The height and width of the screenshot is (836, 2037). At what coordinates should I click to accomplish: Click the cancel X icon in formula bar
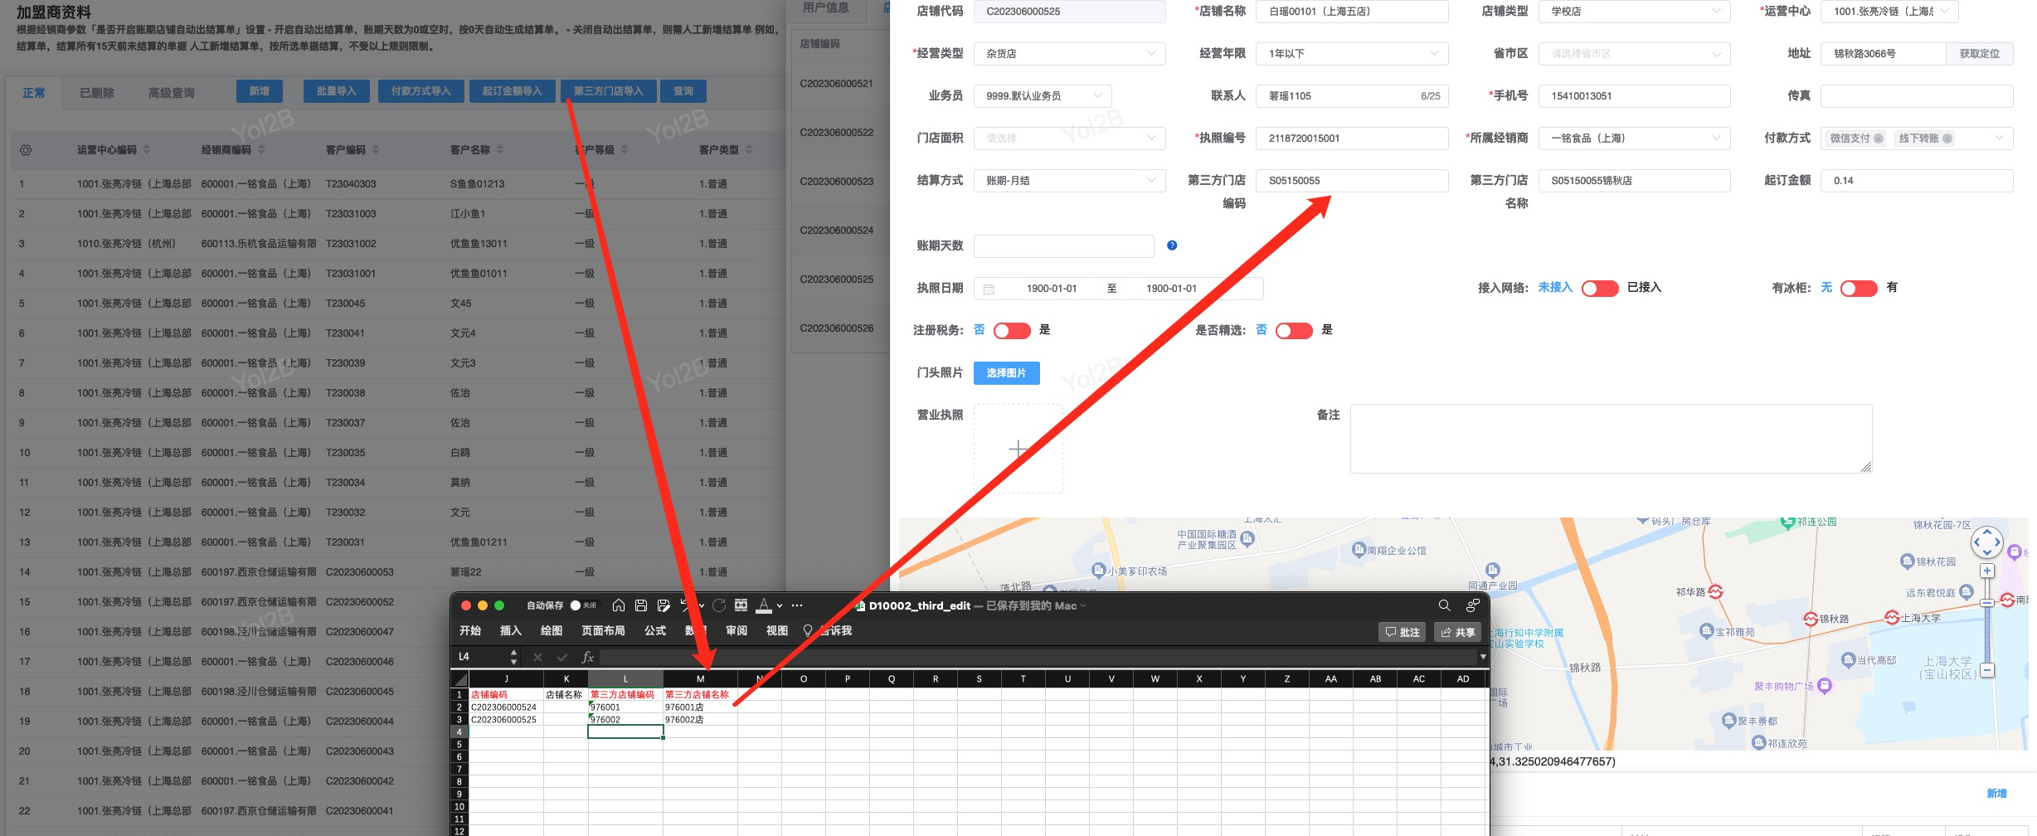point(537,657)
